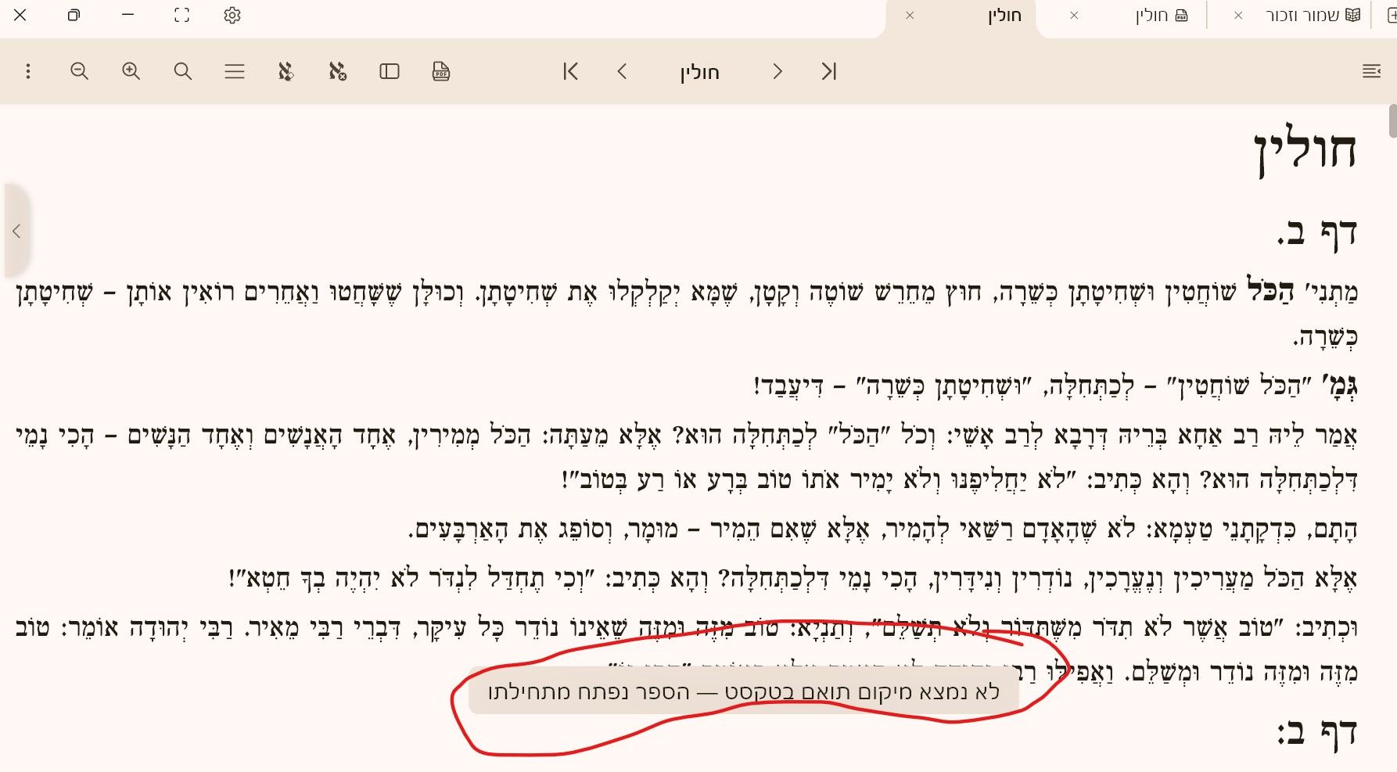
Task: Switch to the שמור וזכור tab
Action: pos(1302,16)
